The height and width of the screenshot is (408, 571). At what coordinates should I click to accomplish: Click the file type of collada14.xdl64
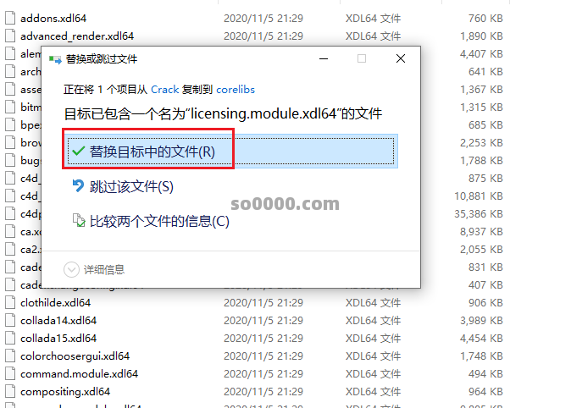[x=373, y=320]
